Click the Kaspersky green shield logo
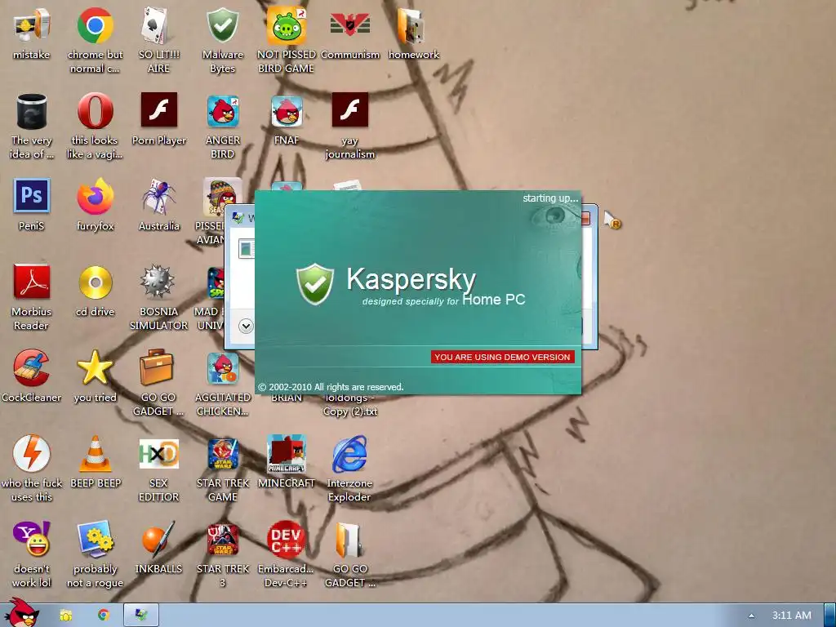Screen dimensions: 836x627 315,283
